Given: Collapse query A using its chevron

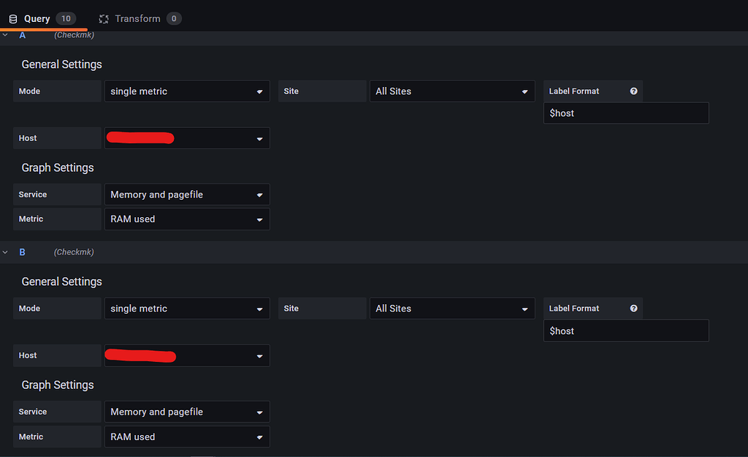Looking at the screenshot, I should point(6,34).
